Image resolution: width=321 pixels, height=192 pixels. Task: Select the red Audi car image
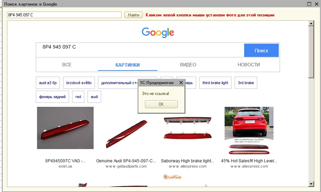click(249, 131)
